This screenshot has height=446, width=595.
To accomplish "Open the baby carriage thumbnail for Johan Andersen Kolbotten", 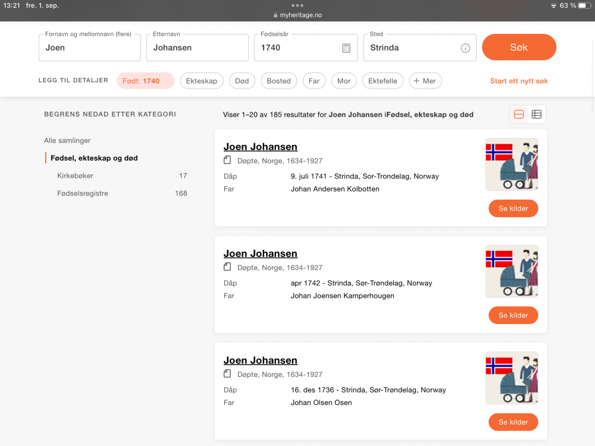I will (512, 165).
